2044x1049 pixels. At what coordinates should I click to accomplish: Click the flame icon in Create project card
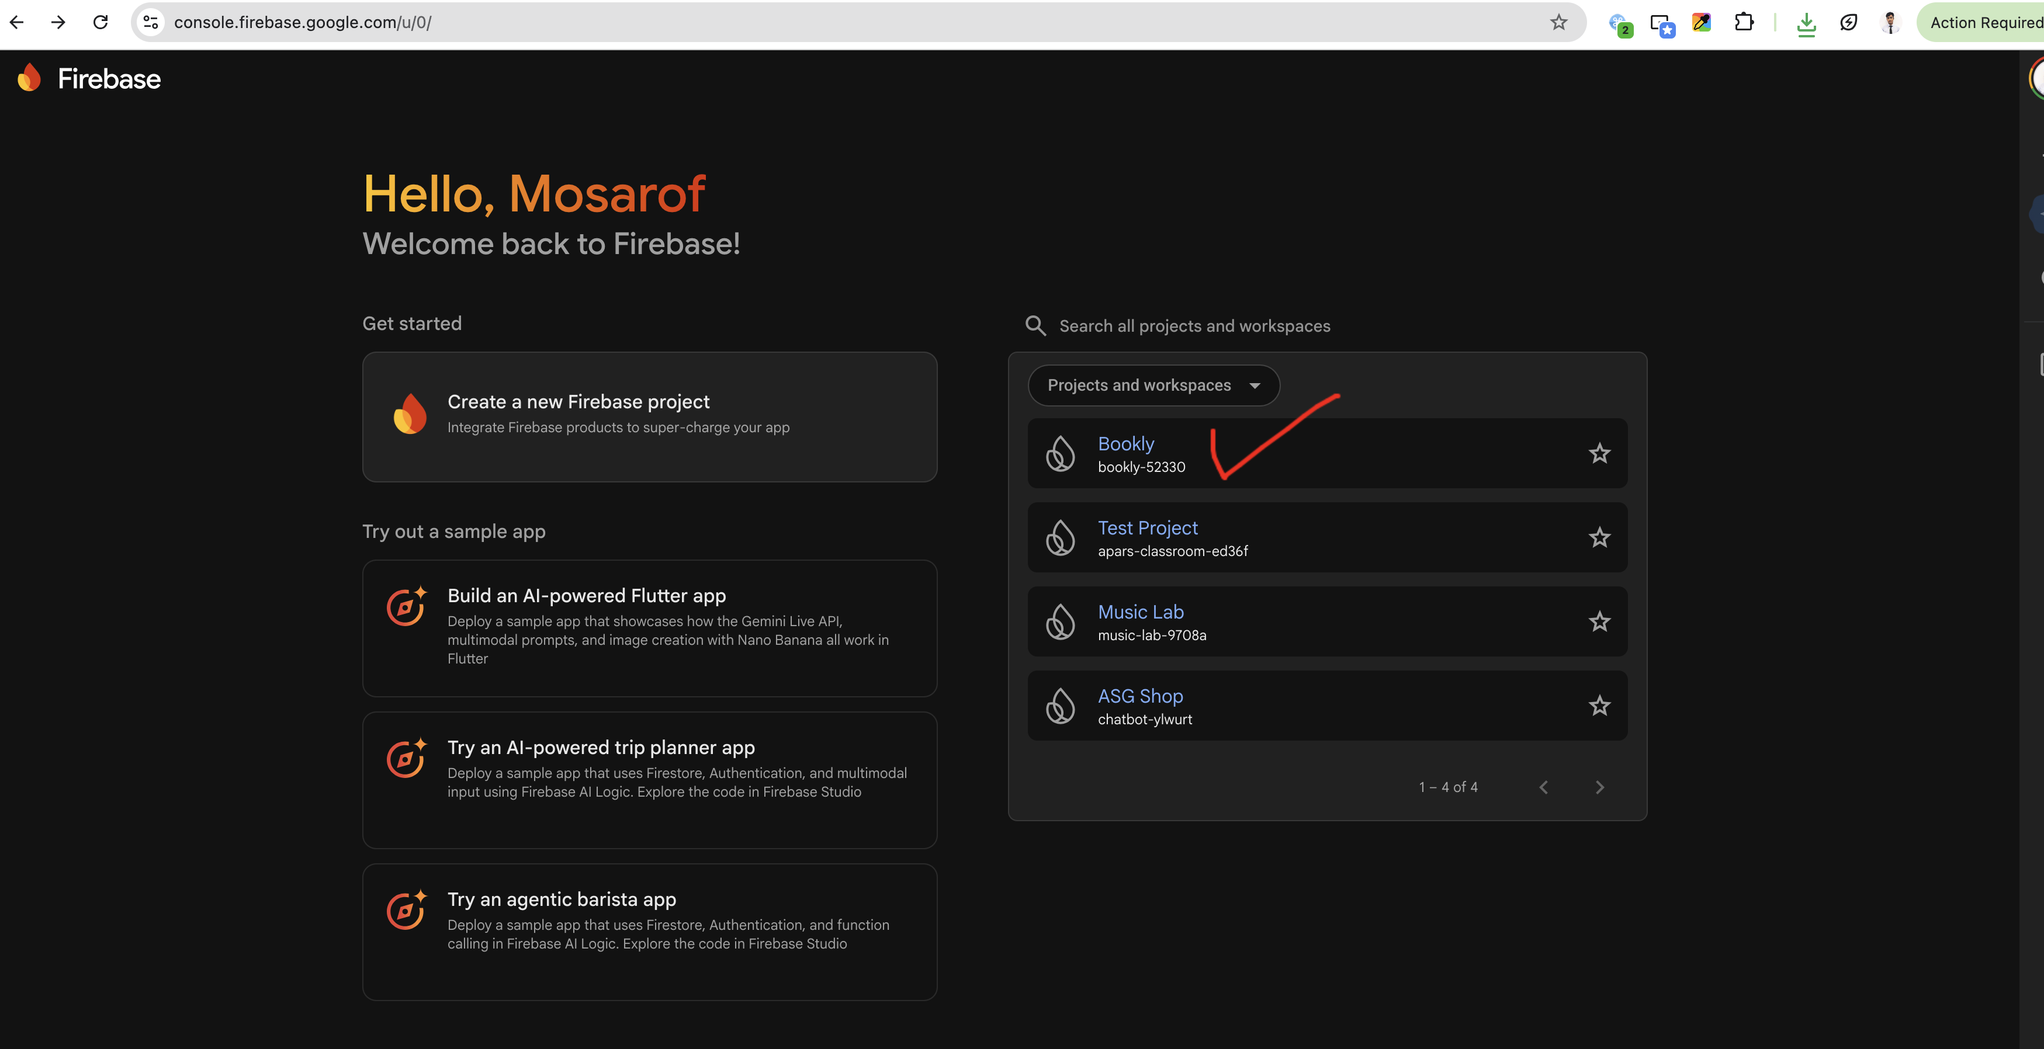coord(410,414)
